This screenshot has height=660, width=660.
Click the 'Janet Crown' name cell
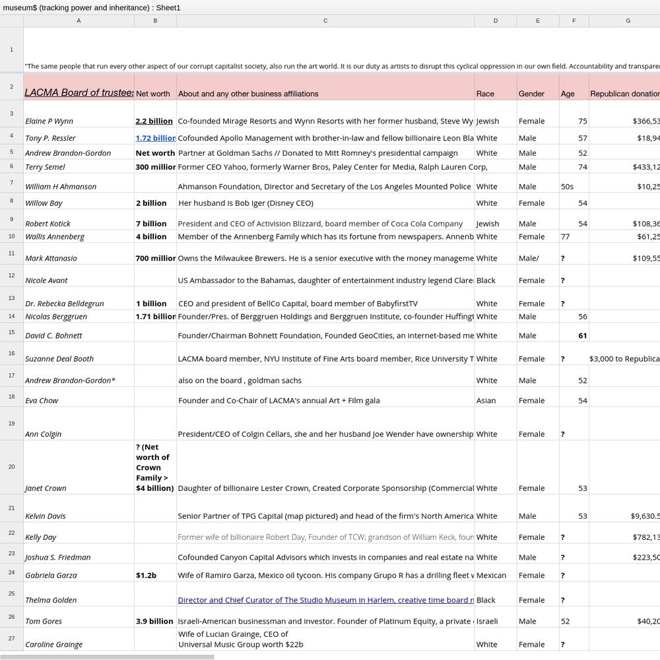pos(79,467)
